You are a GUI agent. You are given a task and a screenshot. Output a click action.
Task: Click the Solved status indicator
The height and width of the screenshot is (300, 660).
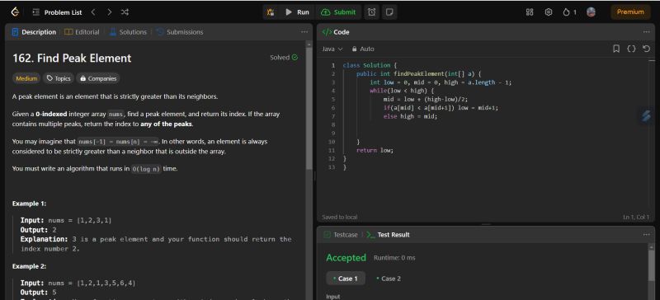pos(284,58)
